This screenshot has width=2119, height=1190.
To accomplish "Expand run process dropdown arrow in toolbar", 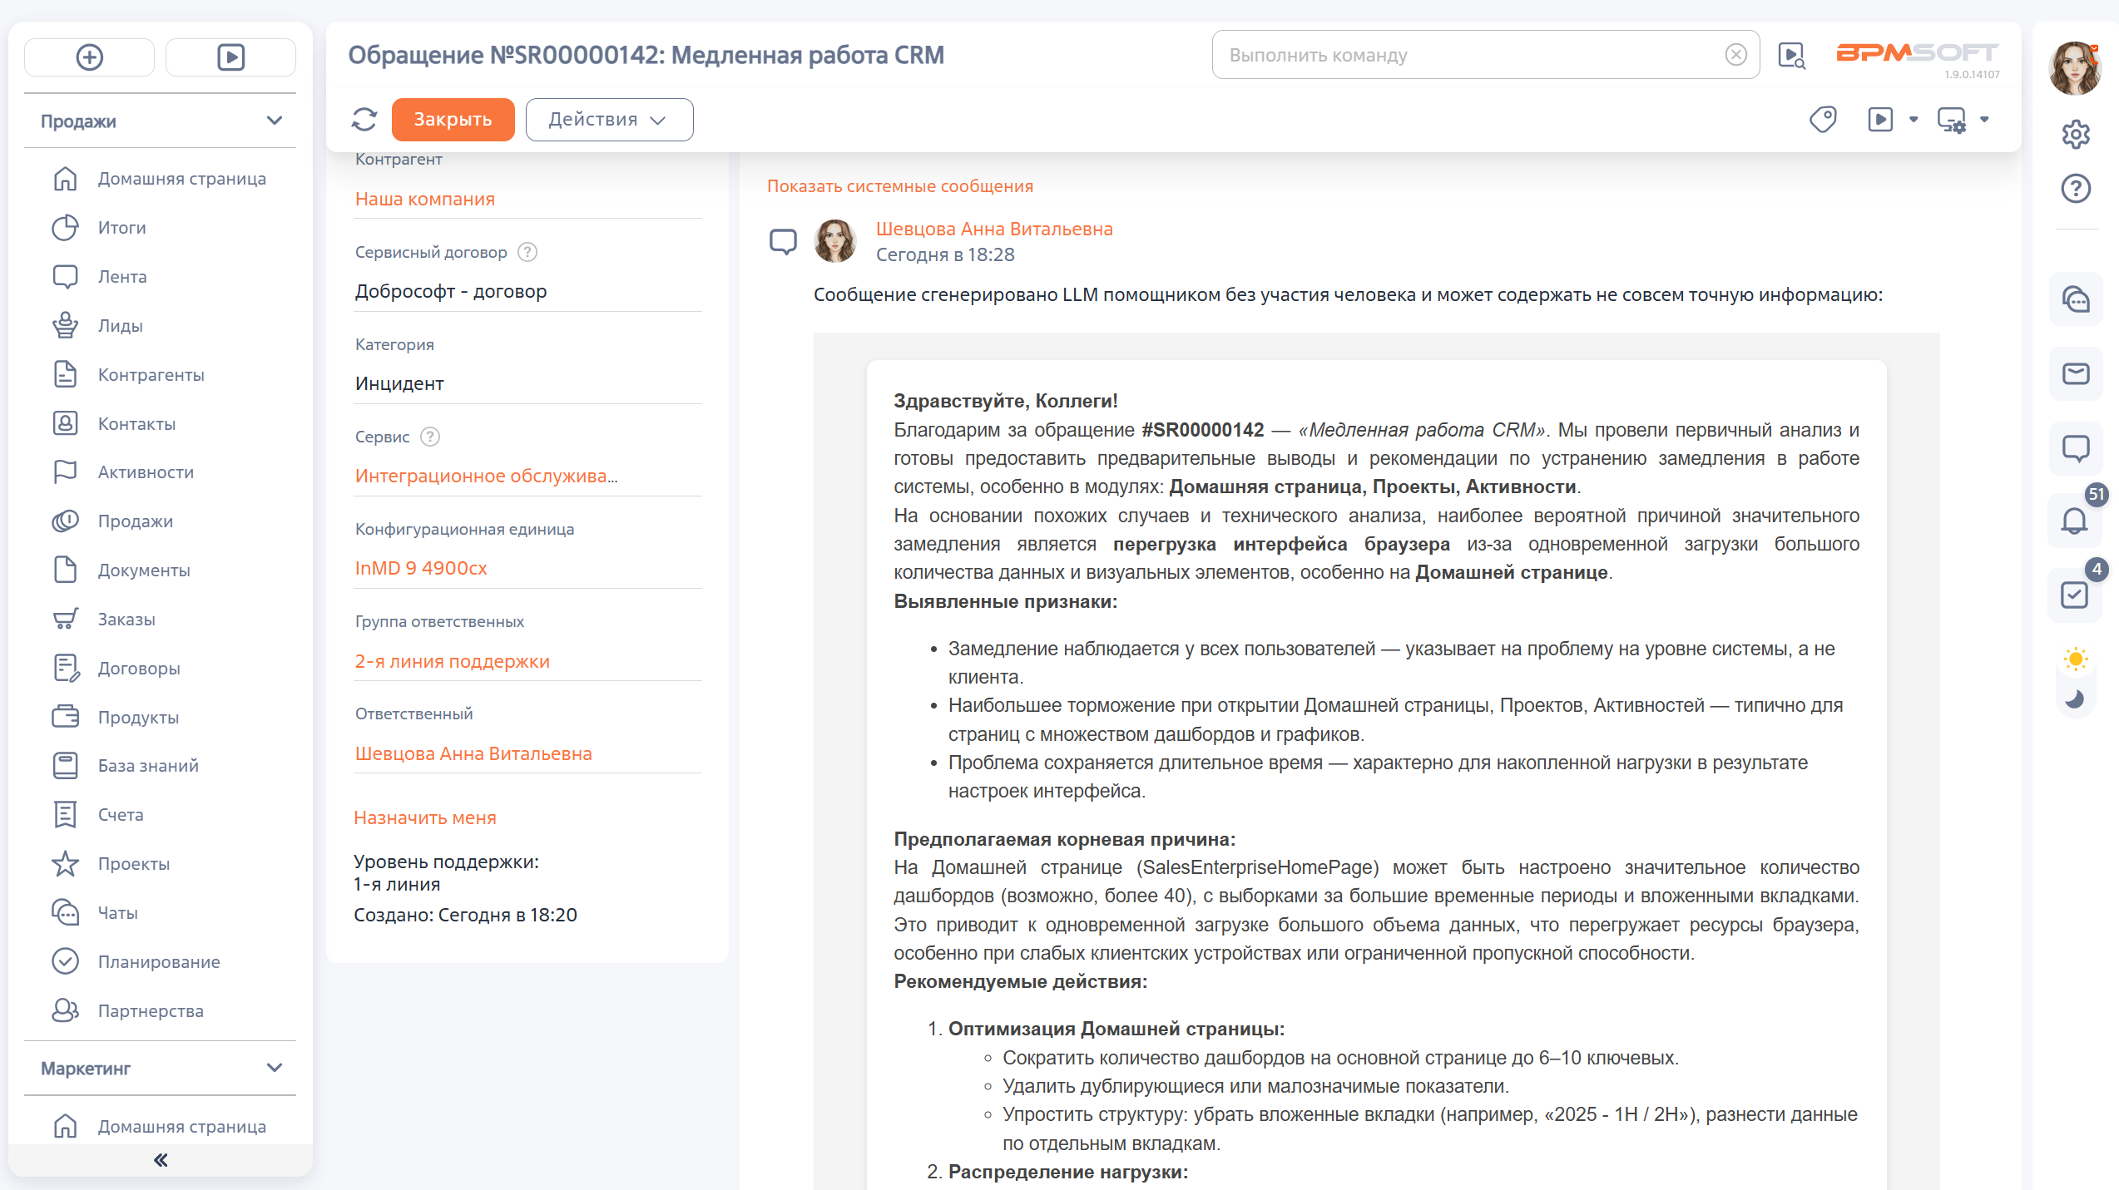I will (1914, 120).
